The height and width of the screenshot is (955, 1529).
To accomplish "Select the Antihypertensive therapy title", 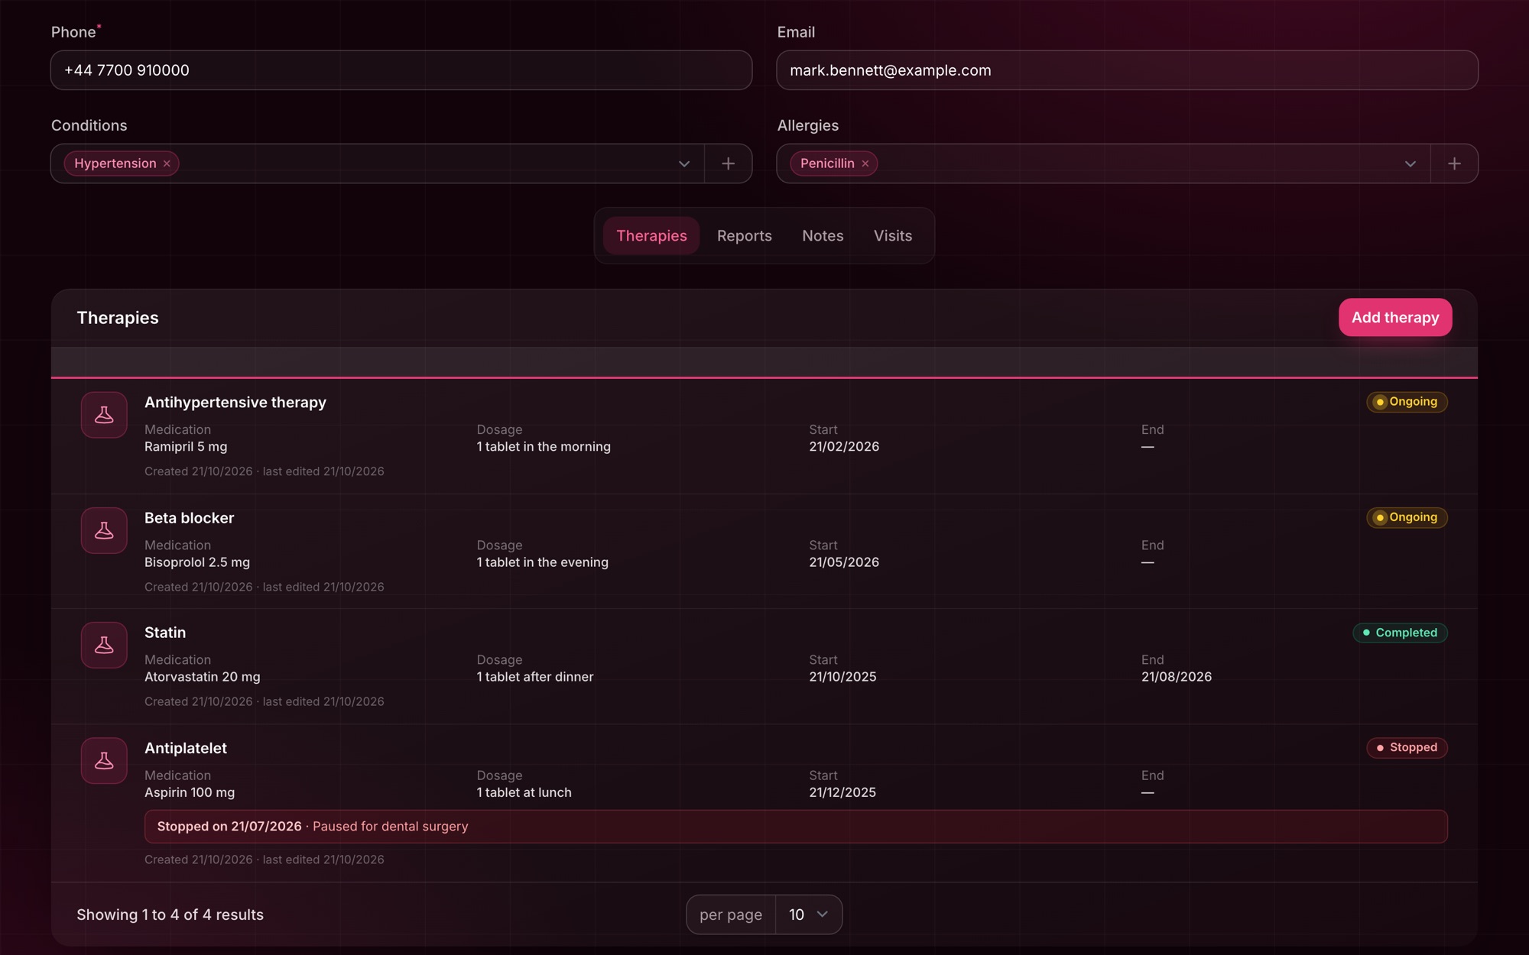I will 235,402.
